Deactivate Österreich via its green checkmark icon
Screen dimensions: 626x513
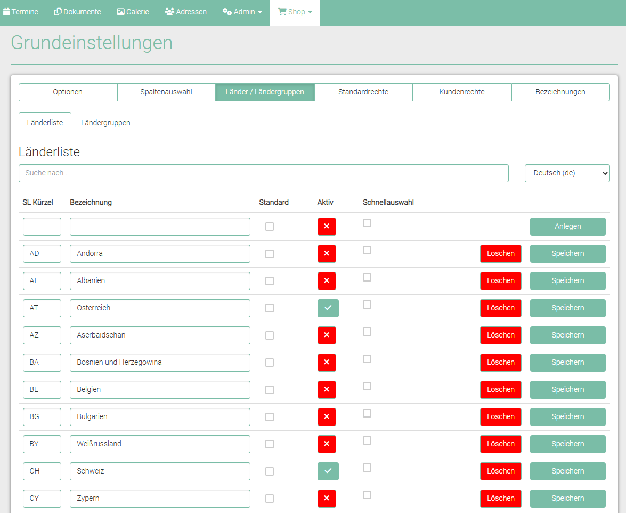[328, 308]
